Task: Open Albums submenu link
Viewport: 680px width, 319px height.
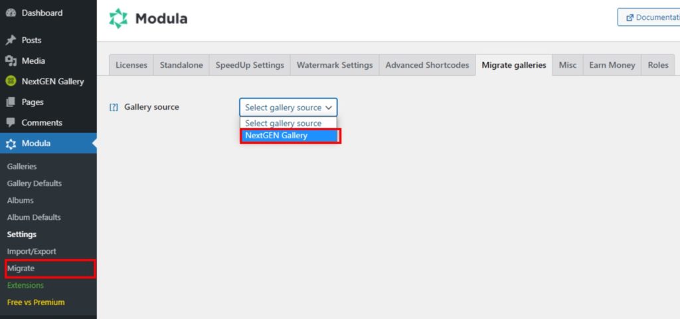Action: click(x=20, y=200)
